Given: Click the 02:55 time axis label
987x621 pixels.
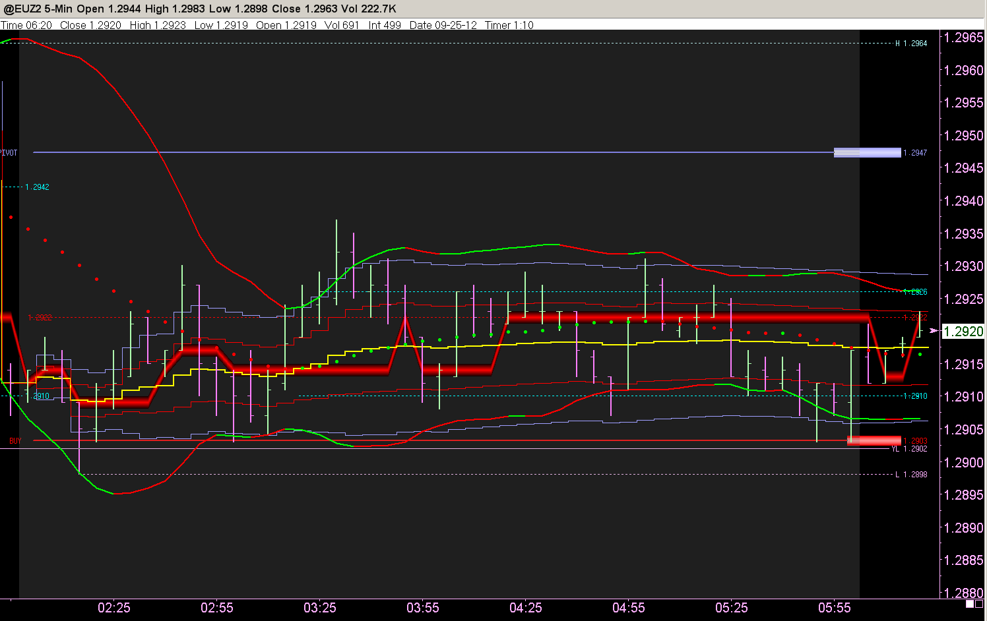Looking at the screenshot, I should click(x=217, y=608).
